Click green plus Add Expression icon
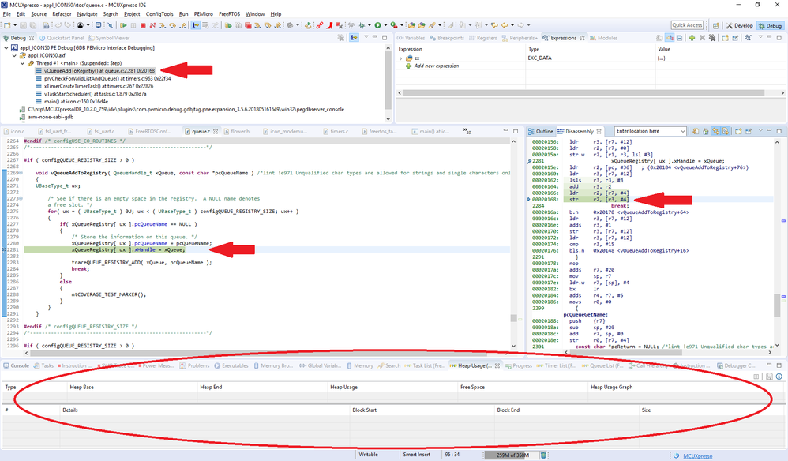This screenshot has width=788, height=461. click(x=692, y=38)
